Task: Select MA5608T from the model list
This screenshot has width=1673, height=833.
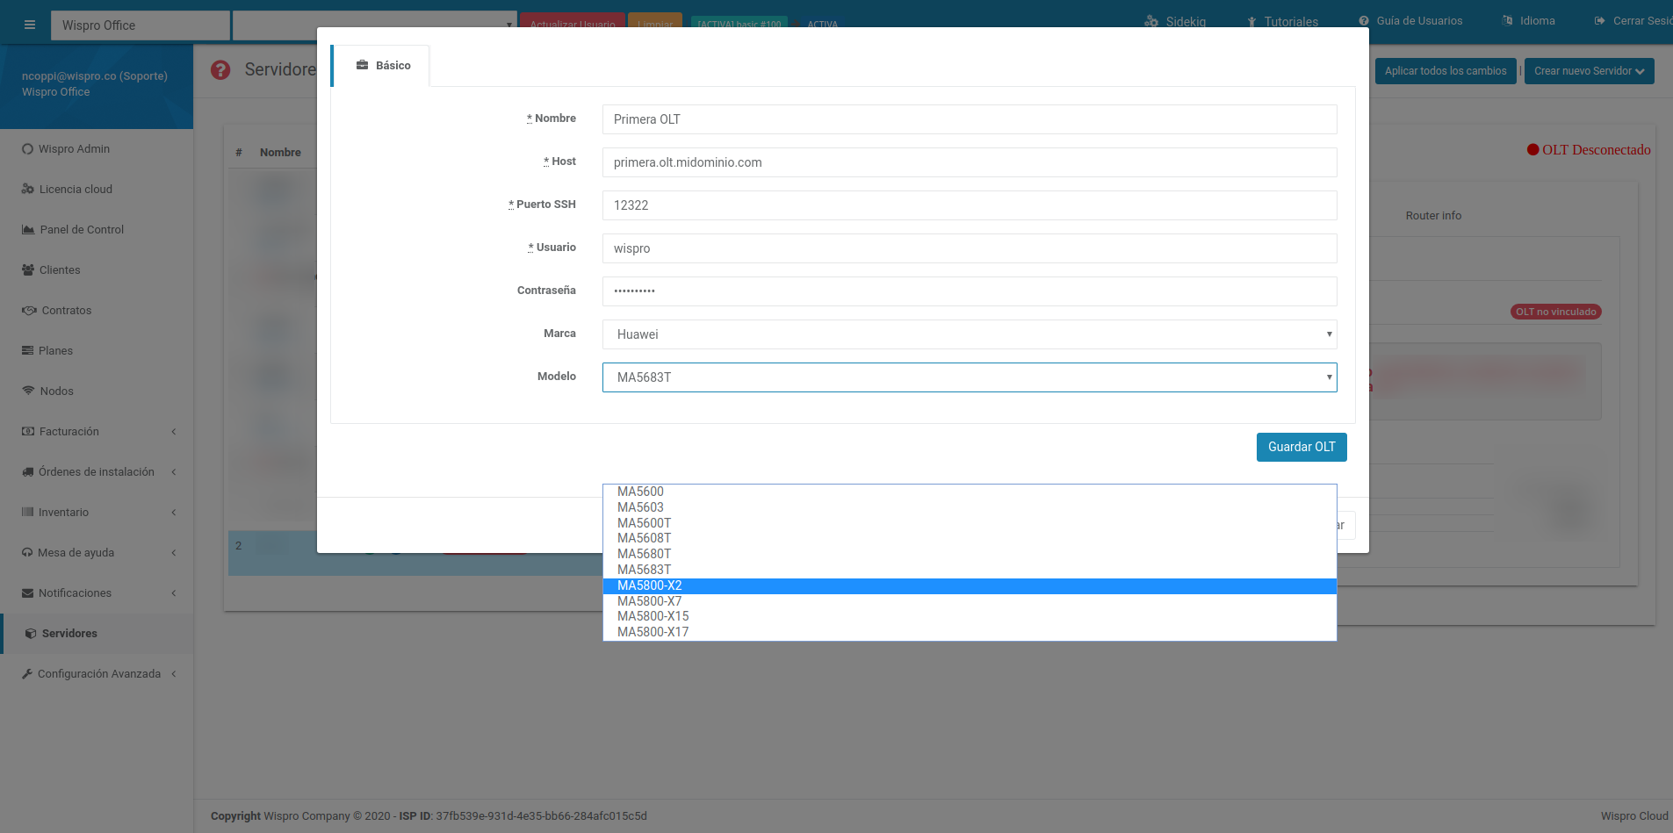Action: (x=970, y=539)
